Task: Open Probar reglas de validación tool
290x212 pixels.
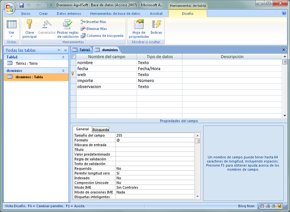Action: coord(67,28)
